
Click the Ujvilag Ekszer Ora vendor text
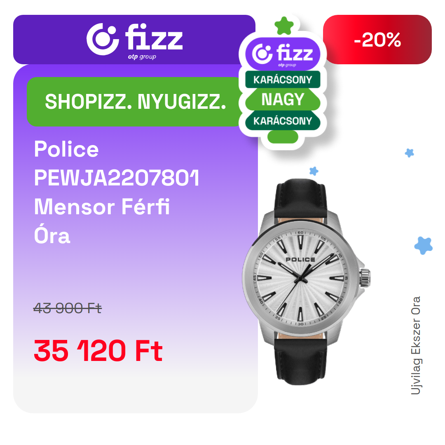point(416,345)
